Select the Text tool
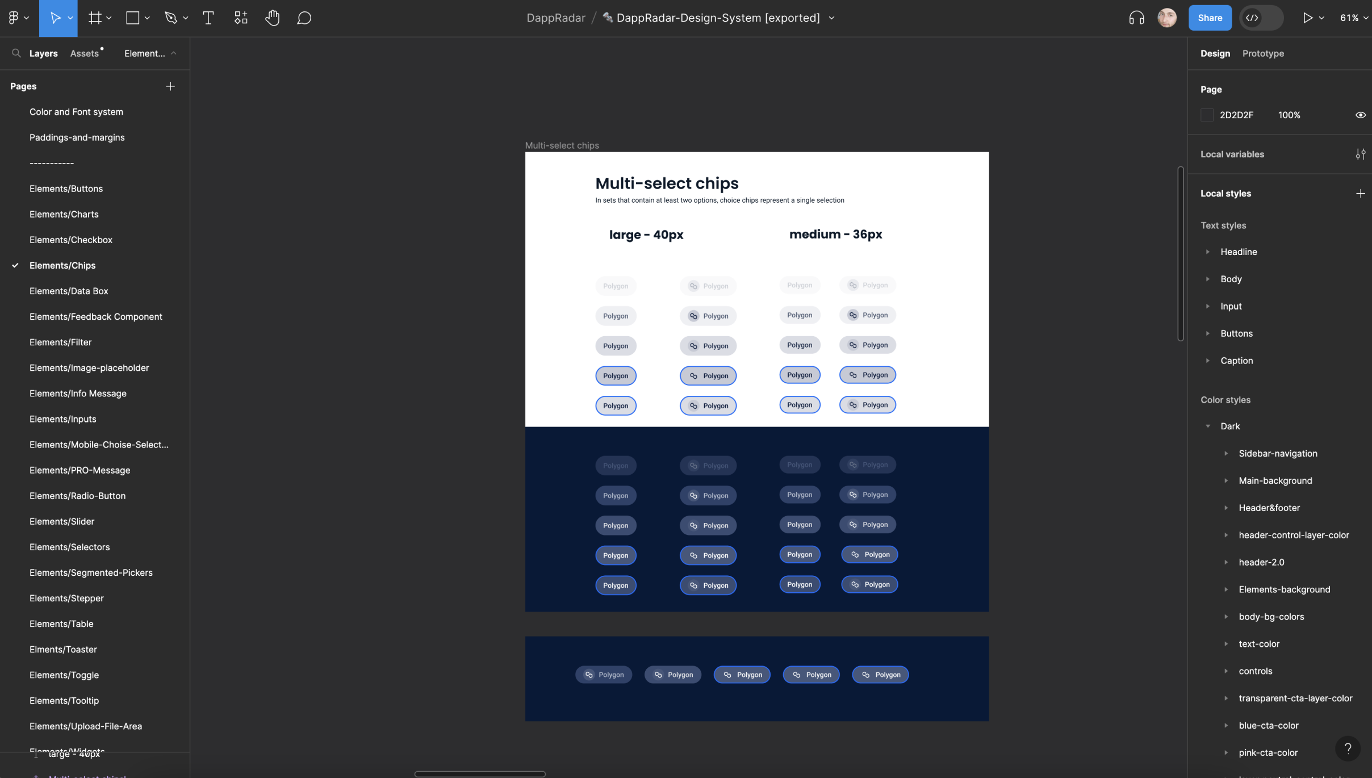This screenshot has height=778, width=1372. [x=208, y=18]
